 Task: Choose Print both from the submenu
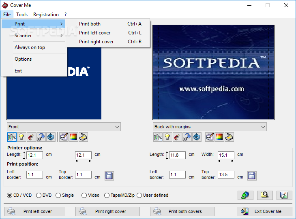tap(107, 24)
